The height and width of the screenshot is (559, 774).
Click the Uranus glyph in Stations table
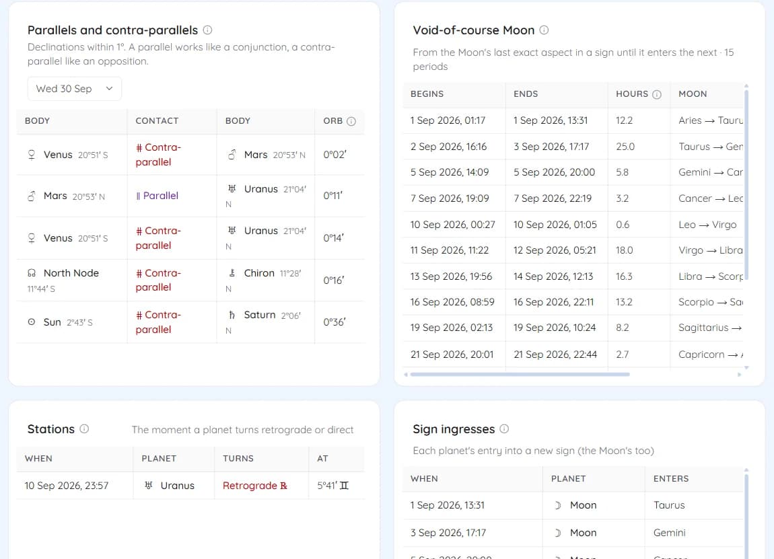point(149,486)
